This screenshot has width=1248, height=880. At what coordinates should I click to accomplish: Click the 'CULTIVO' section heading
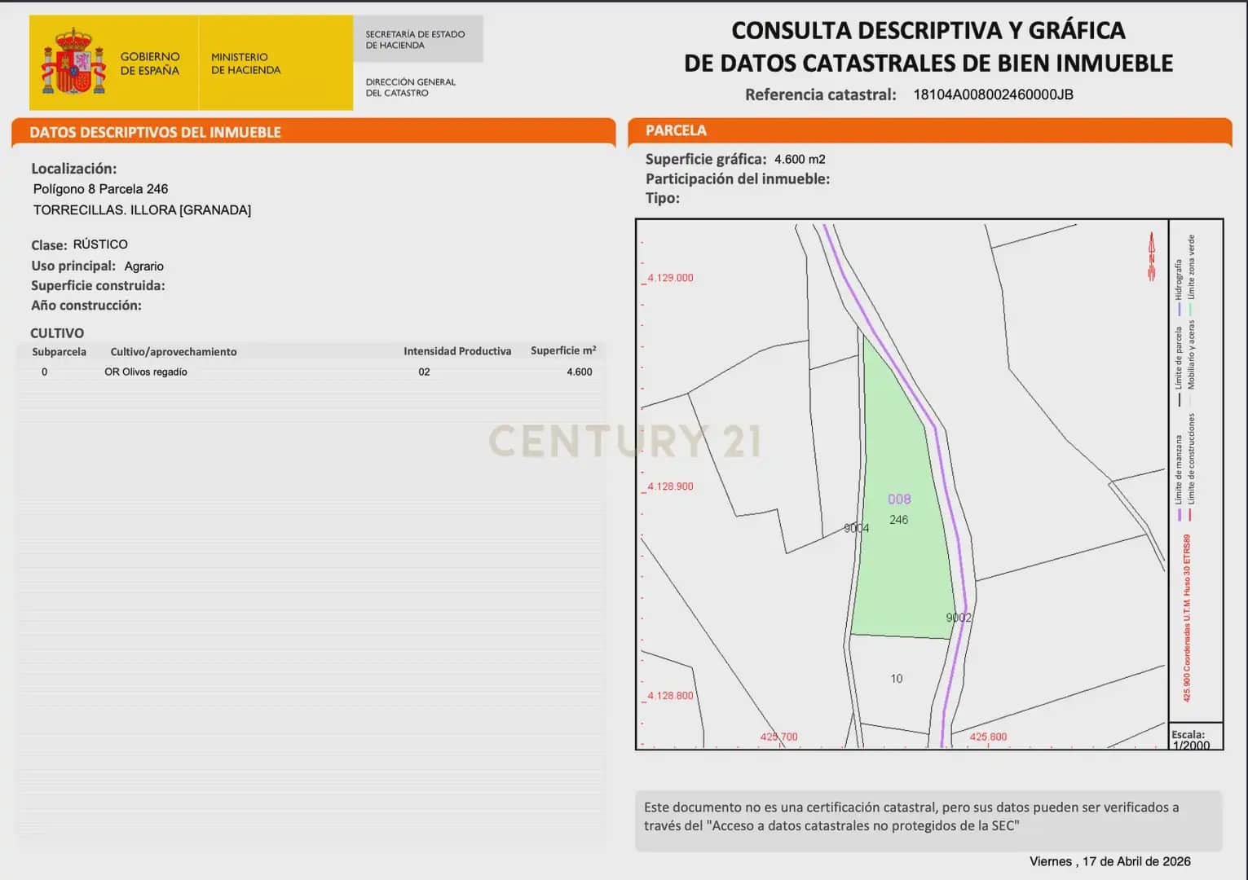57,333
